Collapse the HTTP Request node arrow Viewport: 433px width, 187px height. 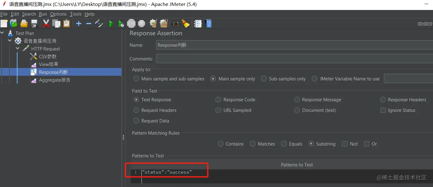point(17,49)
